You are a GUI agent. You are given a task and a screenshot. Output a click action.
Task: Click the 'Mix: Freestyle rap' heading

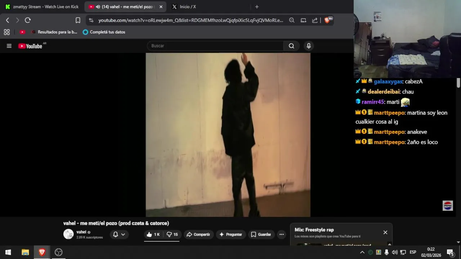314,230
